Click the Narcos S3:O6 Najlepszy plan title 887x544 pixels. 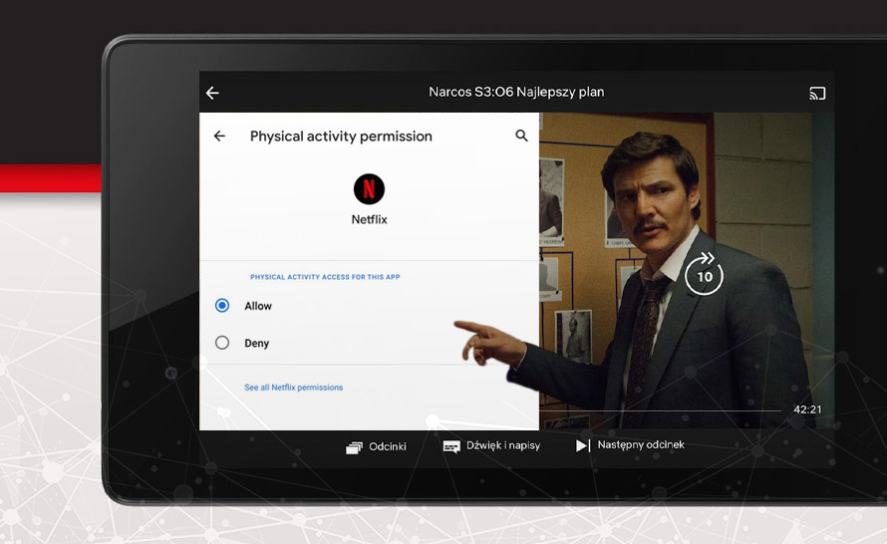[x=516, y=92]
